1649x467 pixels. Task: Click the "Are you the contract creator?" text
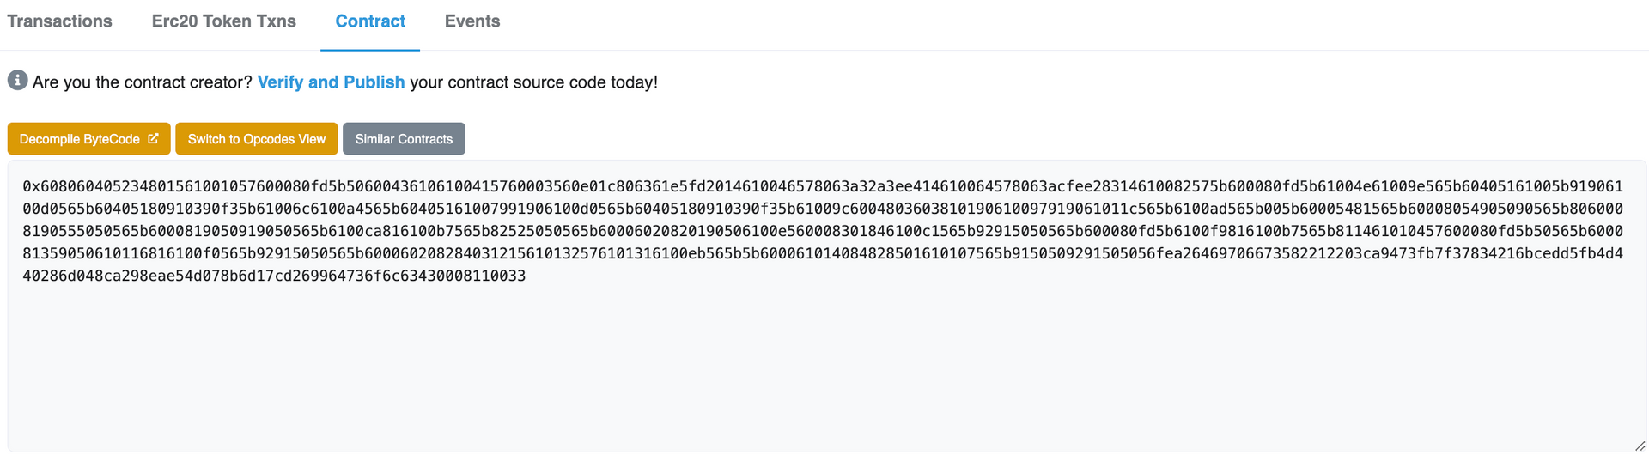[x=143, y=82]
